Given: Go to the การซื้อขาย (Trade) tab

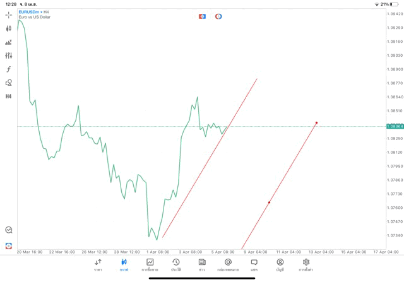Looking at the screenshot, I should 150,264.
